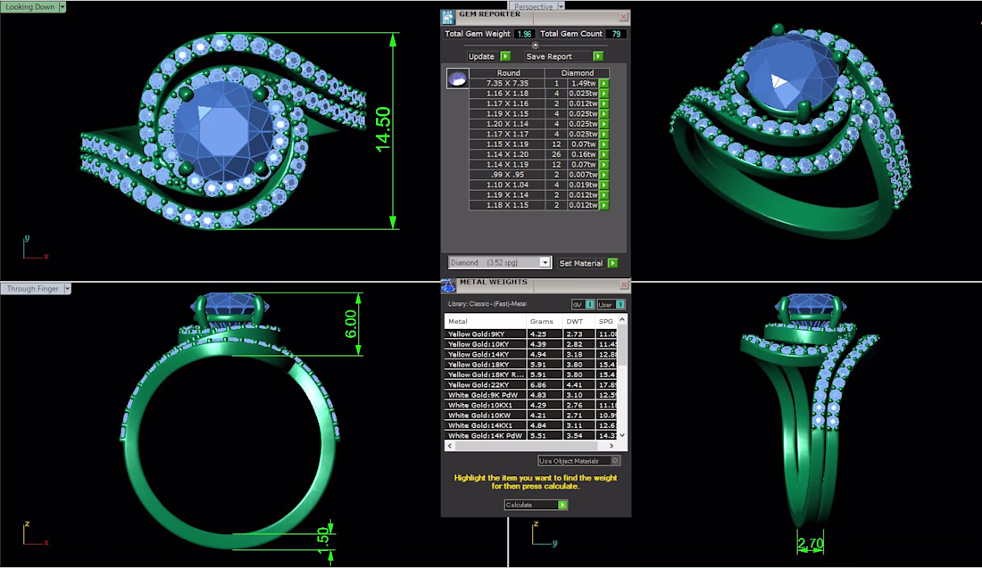
Task: Collapse the Gem Reporter header with round toggle
Action: coord(535,45)
